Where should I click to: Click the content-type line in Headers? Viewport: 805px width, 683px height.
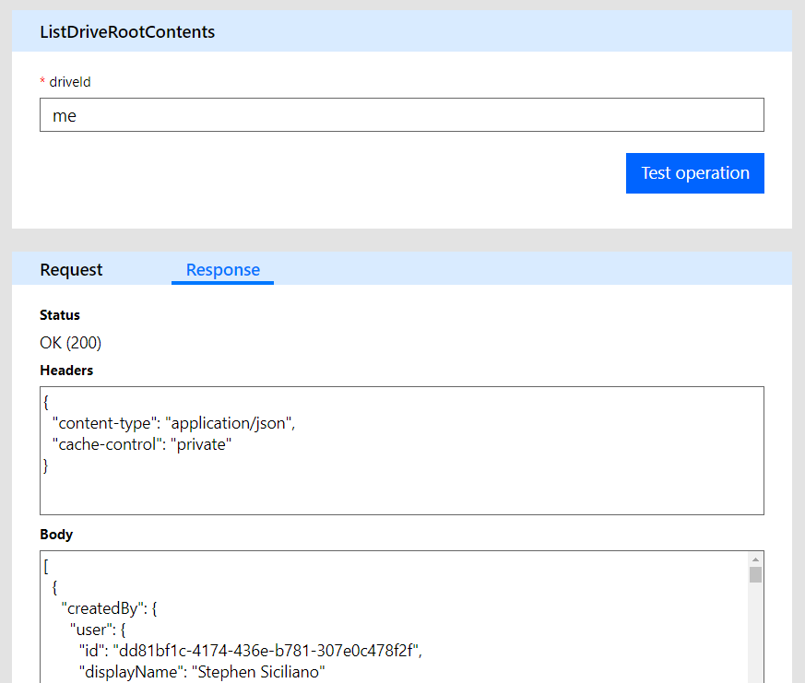(173, 423)
